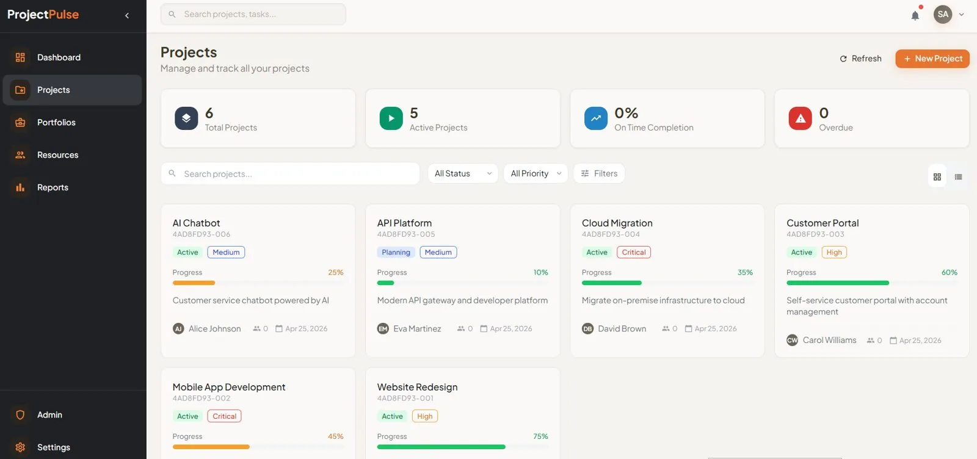Refresh the projects list
The width and height of the screenshot is (977, 459).
tap(861, 59)
